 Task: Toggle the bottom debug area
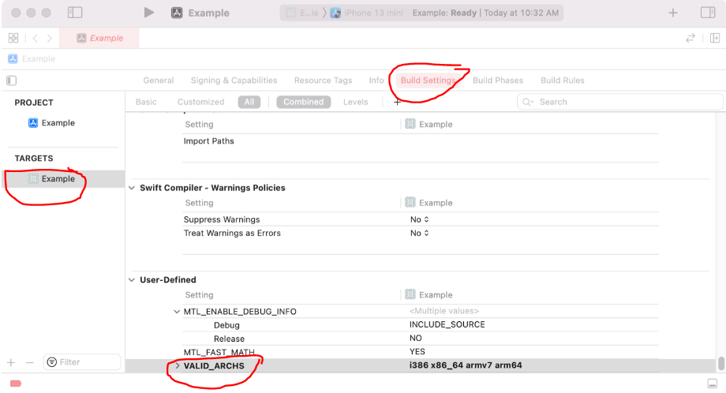point(712,384)
